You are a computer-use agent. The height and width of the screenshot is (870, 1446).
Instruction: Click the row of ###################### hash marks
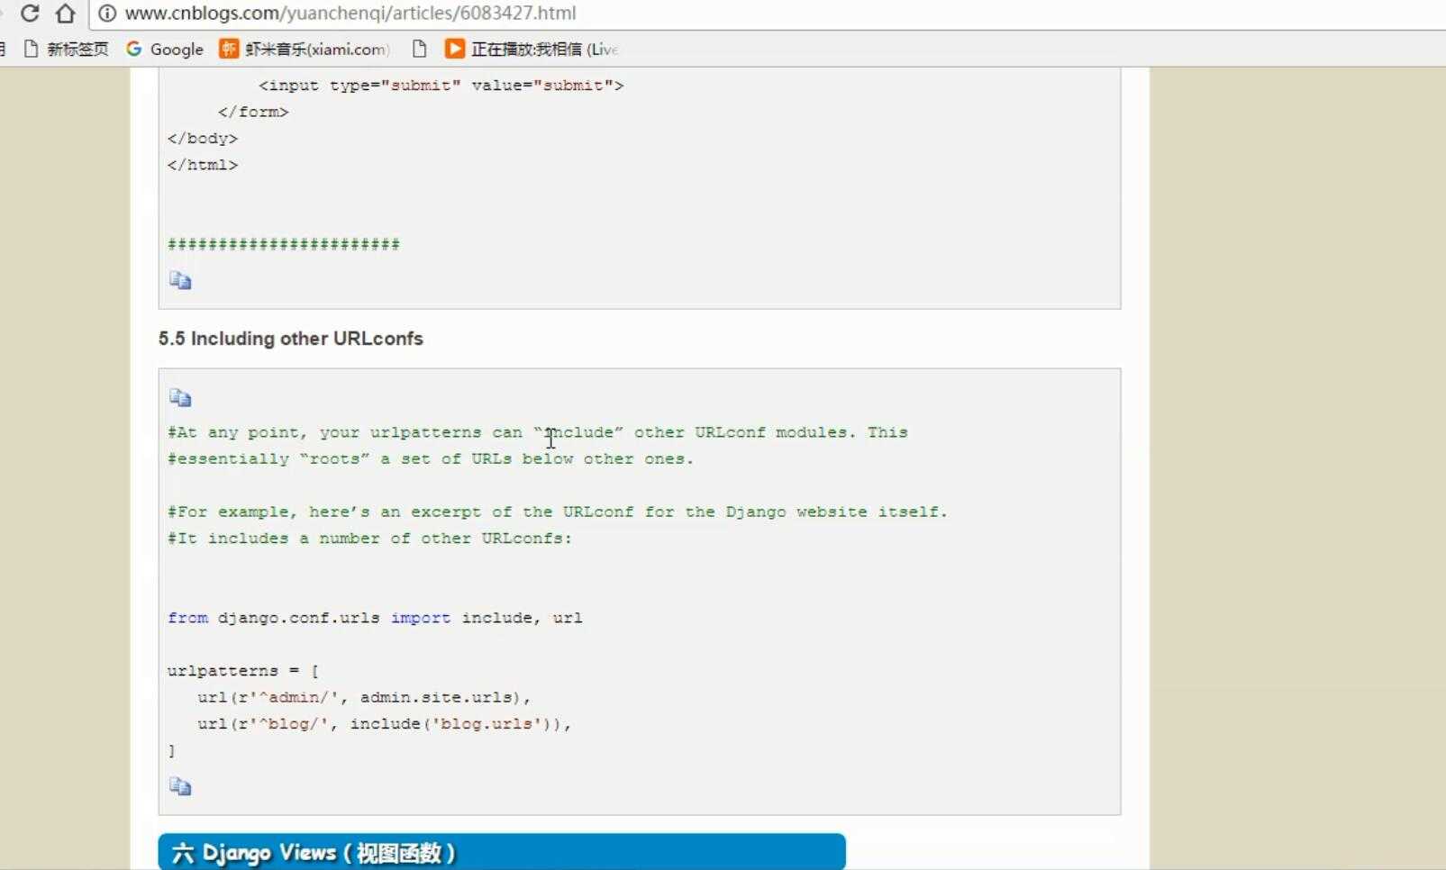pyautogui.click(x=284, y=244)
